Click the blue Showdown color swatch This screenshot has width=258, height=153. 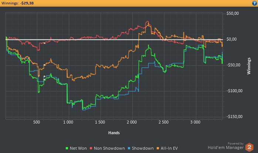click(x=129, y=149)
